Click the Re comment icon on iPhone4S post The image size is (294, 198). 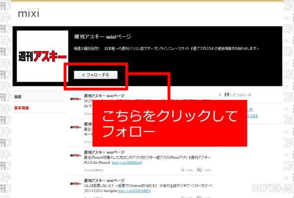199,170
